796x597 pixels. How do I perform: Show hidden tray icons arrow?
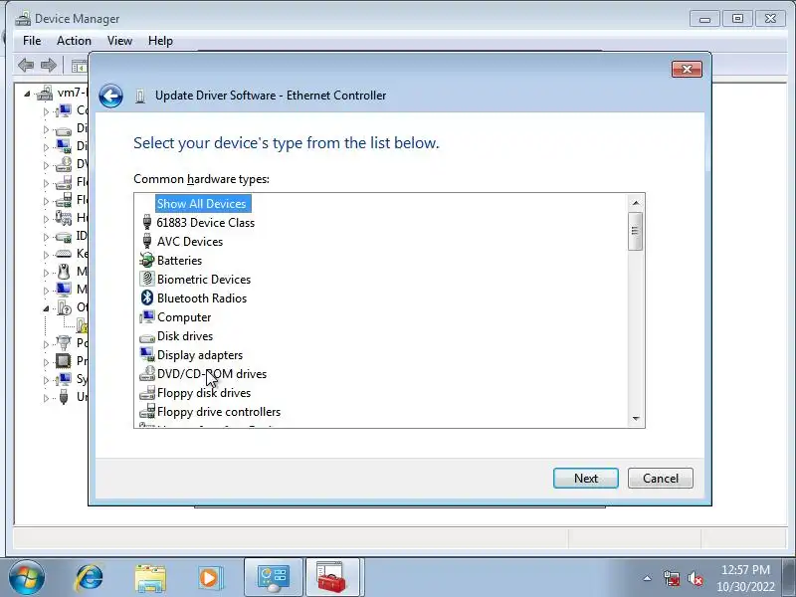coord(648,578)
